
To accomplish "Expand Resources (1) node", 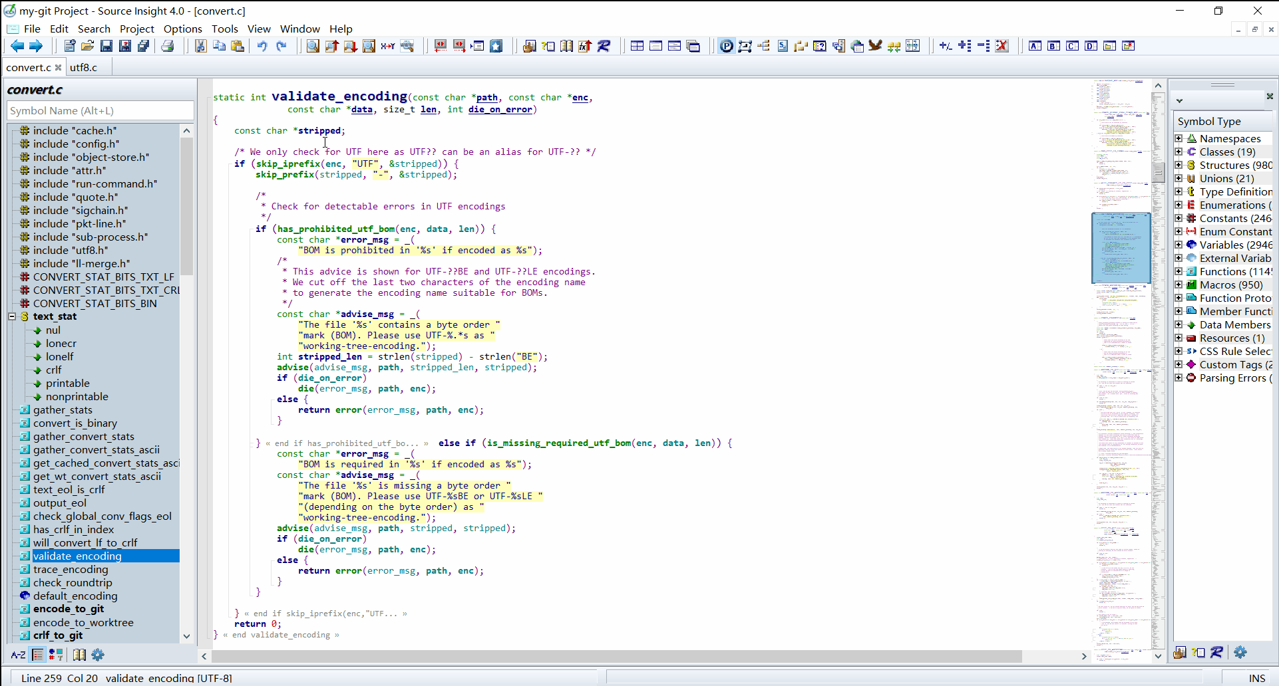I will 1179,338.
